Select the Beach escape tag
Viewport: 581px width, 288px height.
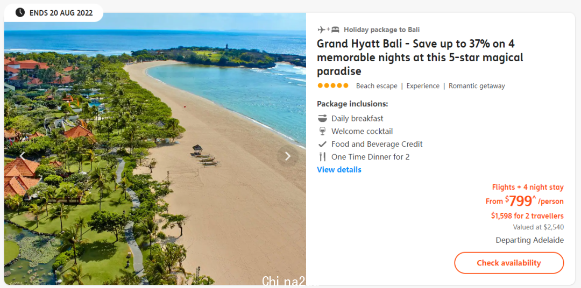point(377,86)
